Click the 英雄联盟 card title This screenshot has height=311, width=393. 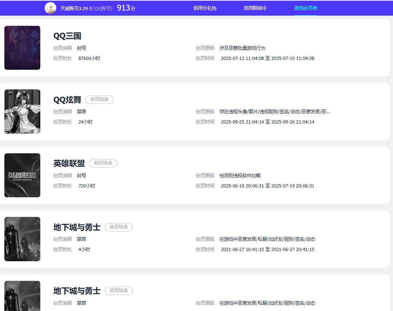[x=69, y=163]
